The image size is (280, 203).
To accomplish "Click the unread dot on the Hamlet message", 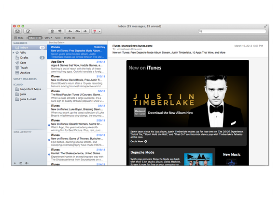I will (49, 154).
